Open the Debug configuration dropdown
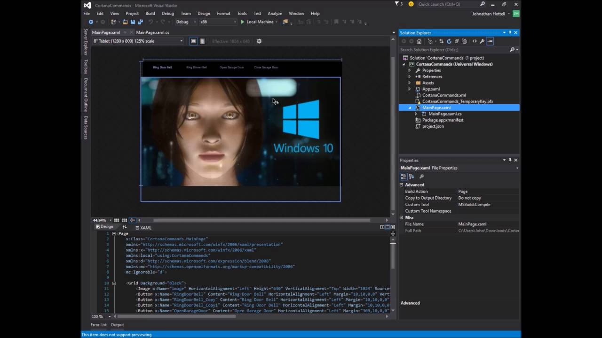 click(x=186, y=22)
